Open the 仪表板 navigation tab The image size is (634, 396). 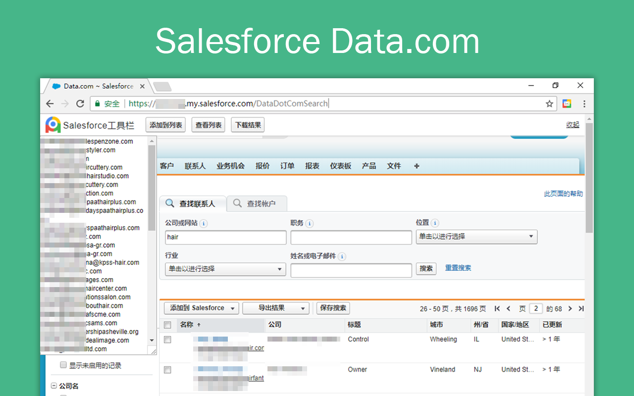341,166
